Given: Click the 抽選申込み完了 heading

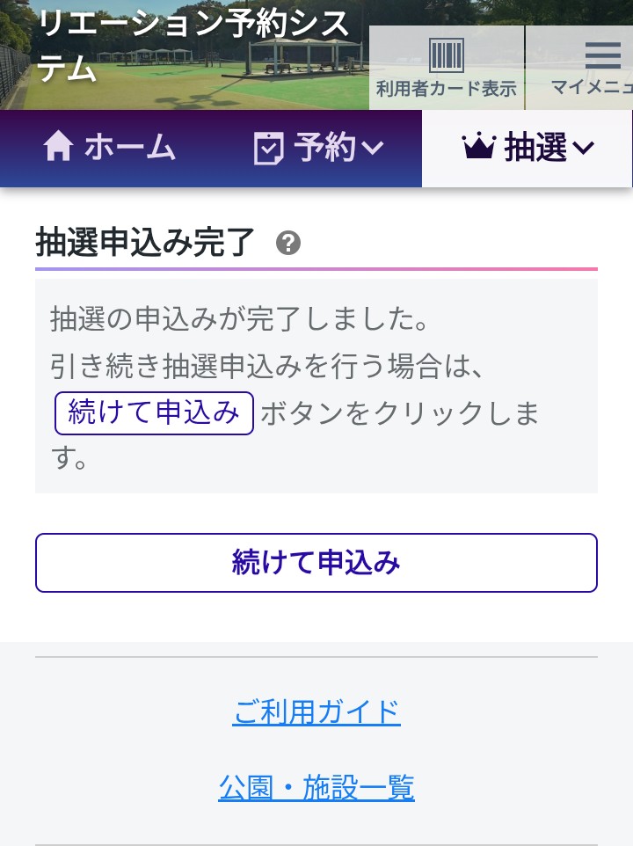Looking at the screenshot, I should pyautogui.click(x=145, y=242).
